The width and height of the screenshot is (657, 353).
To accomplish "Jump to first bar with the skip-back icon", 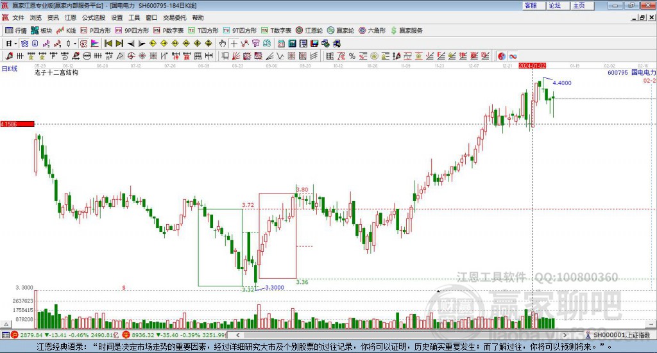I will (x=108, y=44).
